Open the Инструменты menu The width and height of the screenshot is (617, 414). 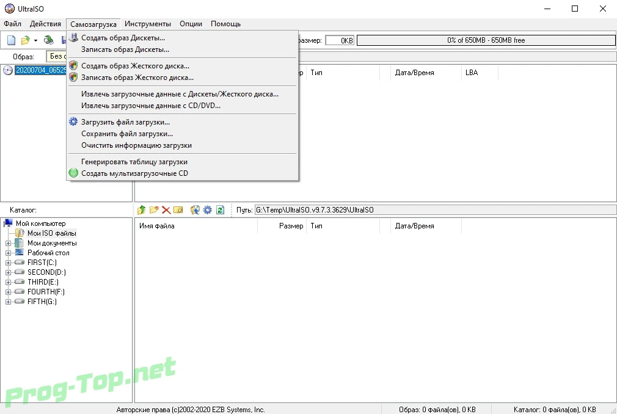click(x=148, y=24)
